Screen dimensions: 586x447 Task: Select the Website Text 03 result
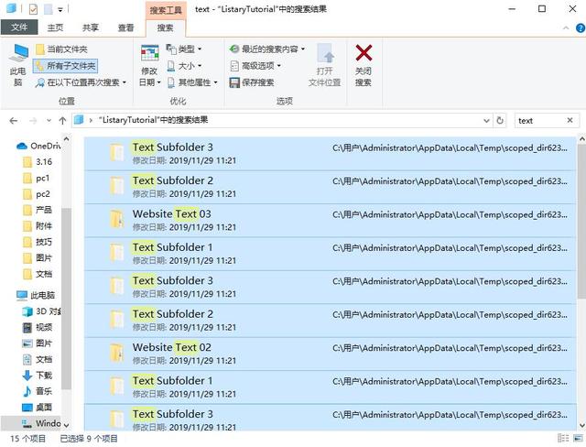(x=330, y=221)
